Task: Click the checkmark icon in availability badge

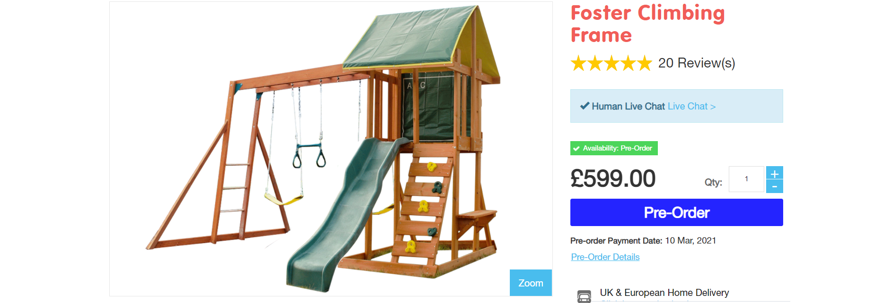Action: click(577, 148)
